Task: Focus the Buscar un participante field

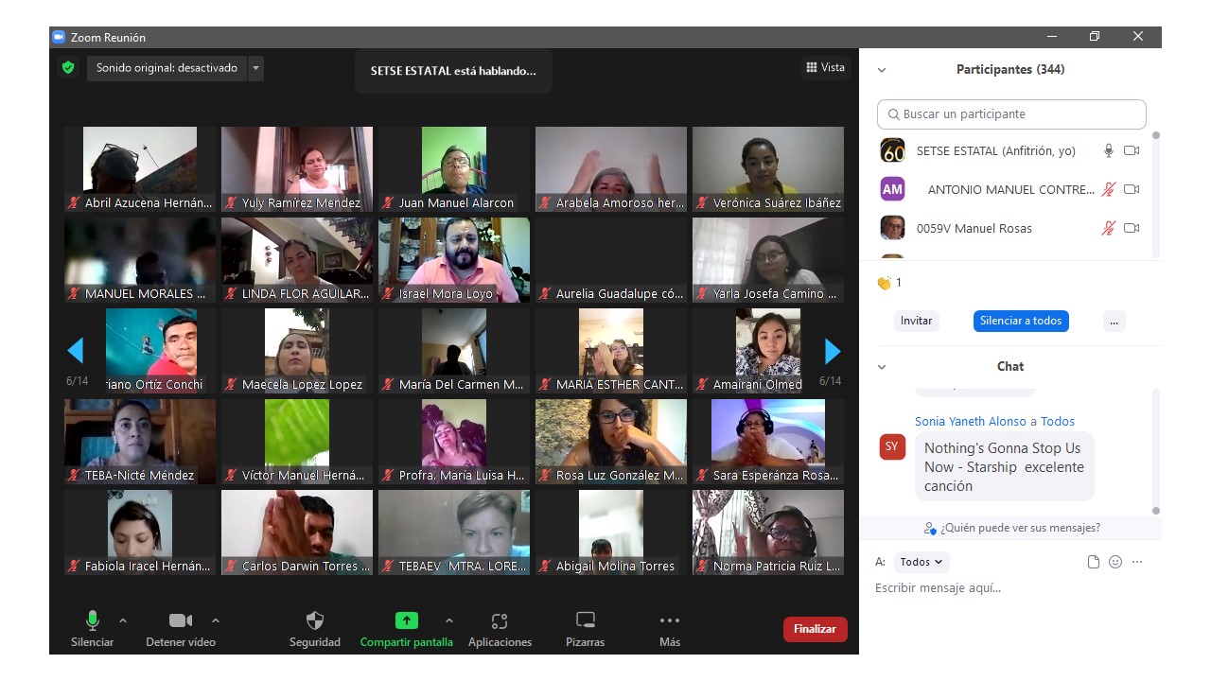Action: pos(1011,113)
